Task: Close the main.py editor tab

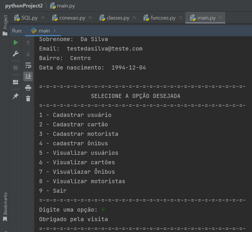Action: [x=220, y=18]
